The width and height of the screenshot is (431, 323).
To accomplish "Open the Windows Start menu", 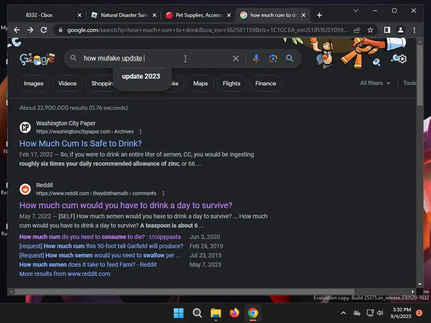I will (x=178, y=313).
